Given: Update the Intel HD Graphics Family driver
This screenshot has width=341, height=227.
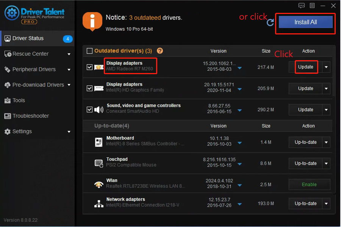Looking at the screenshot, I should [305, 89].
